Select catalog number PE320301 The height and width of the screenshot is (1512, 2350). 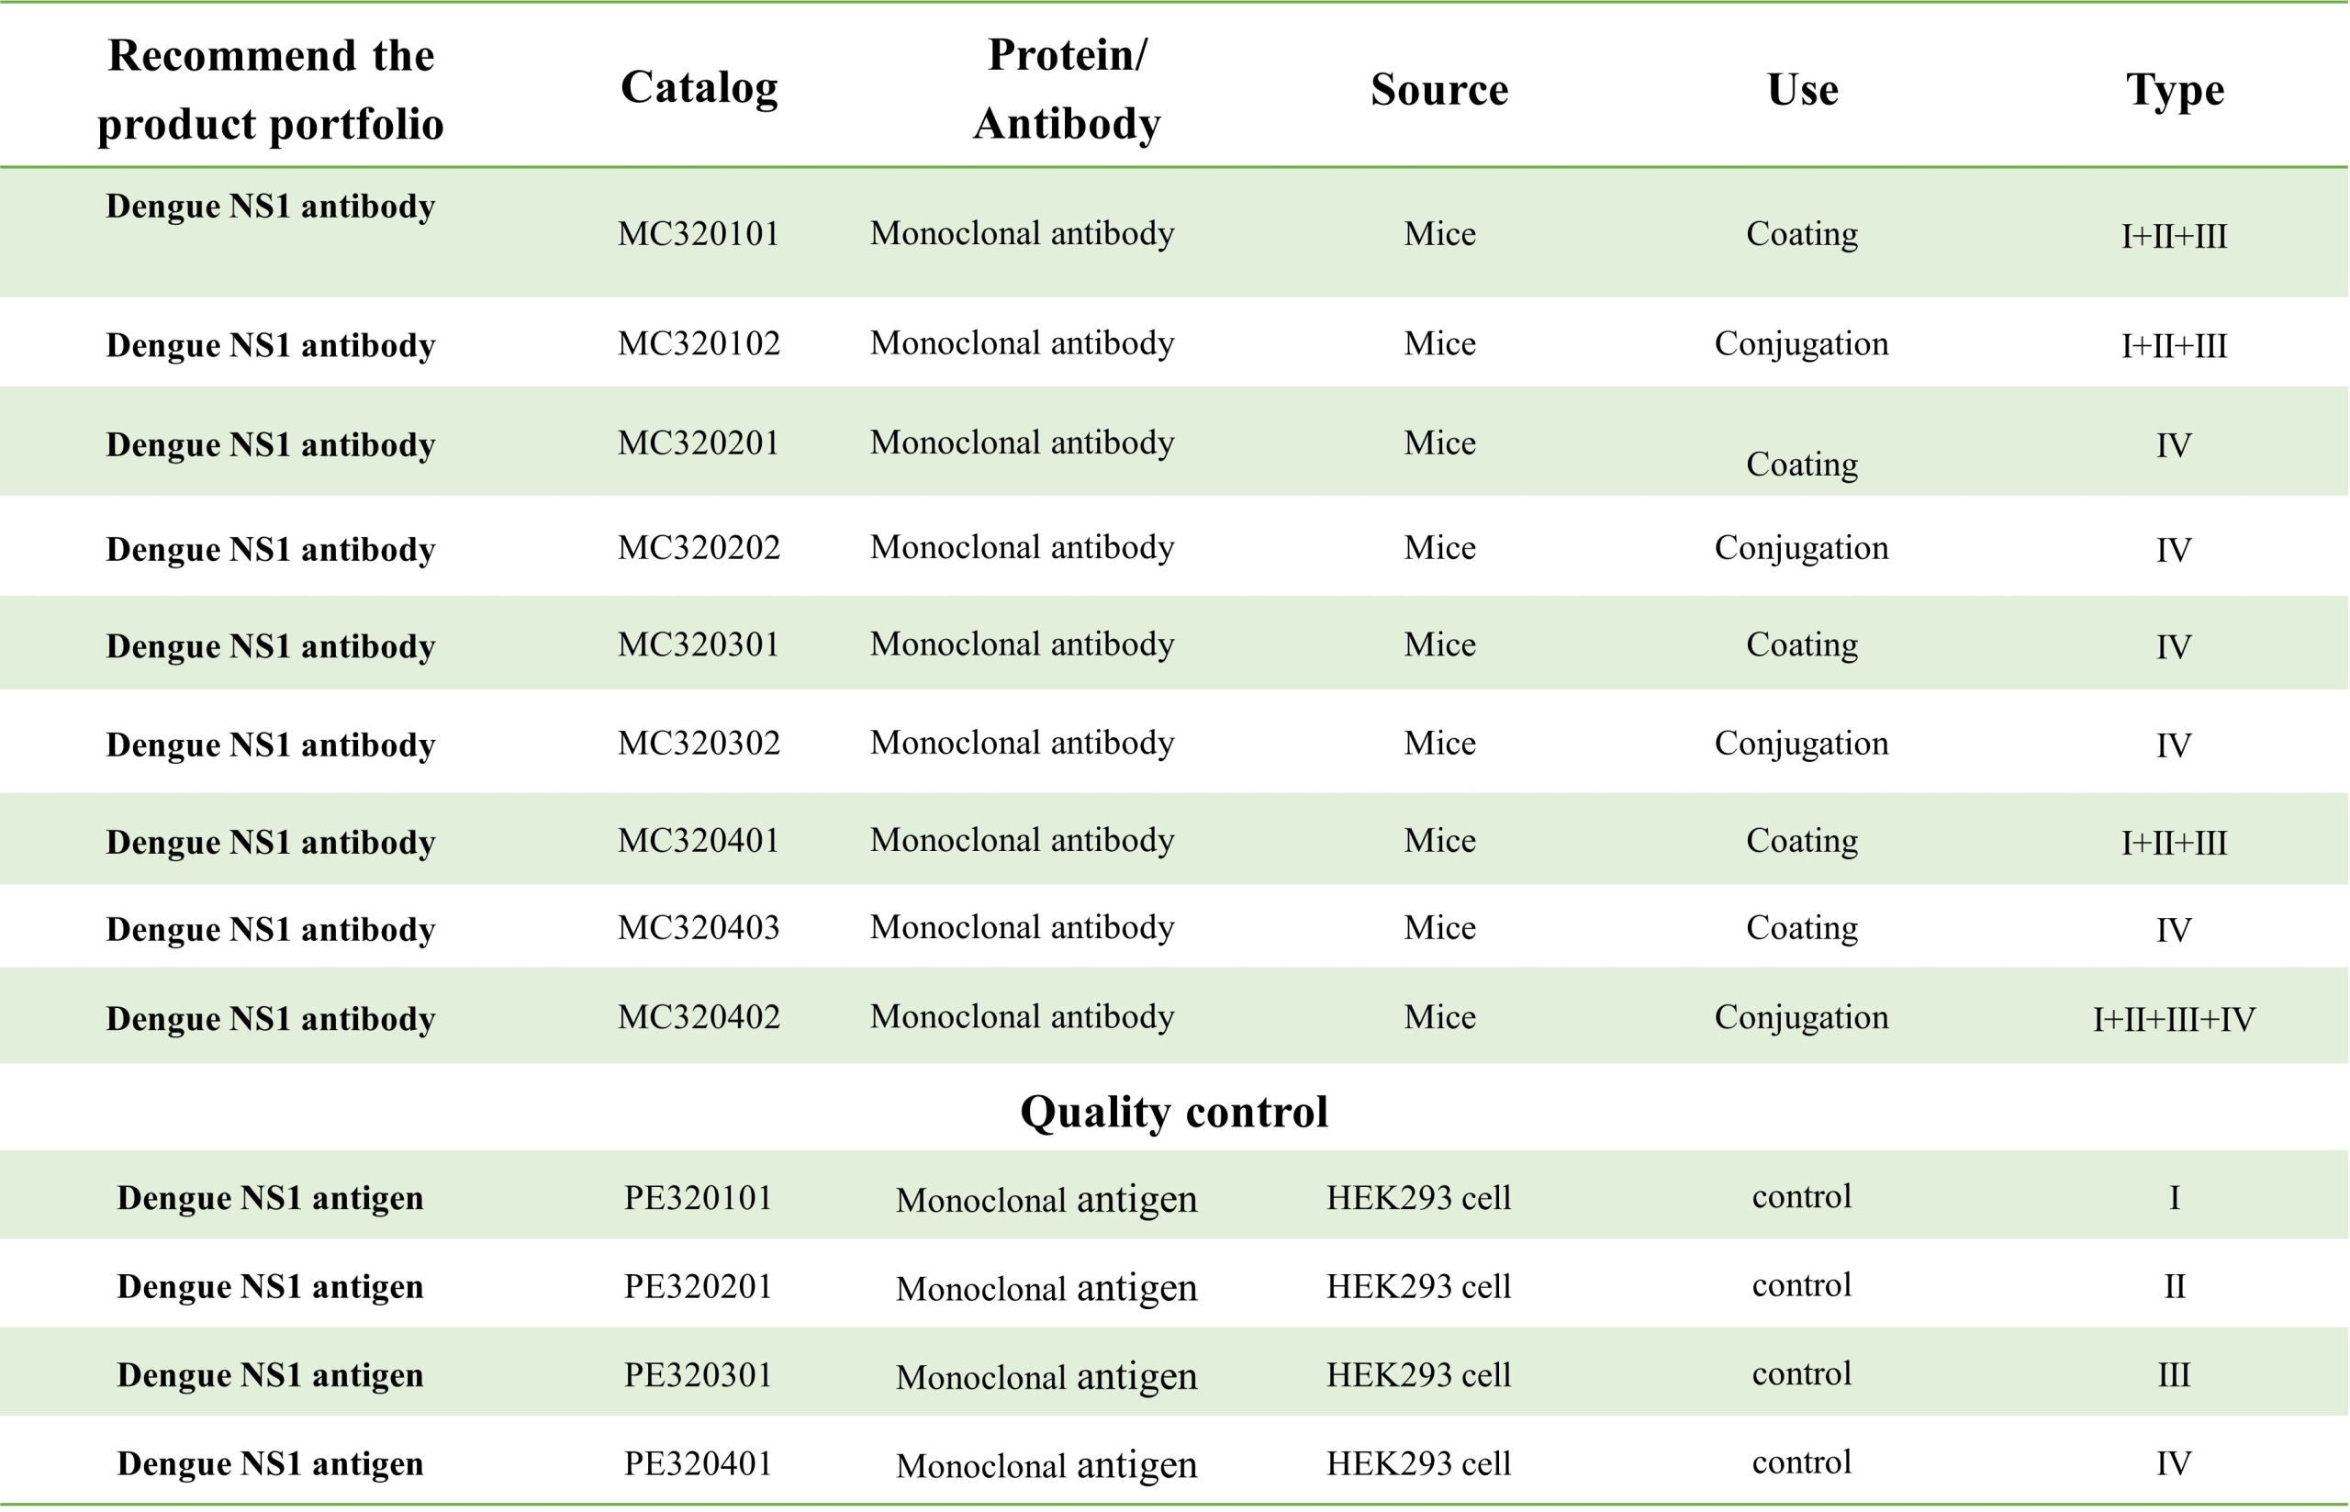click(x=699, y=1375)
